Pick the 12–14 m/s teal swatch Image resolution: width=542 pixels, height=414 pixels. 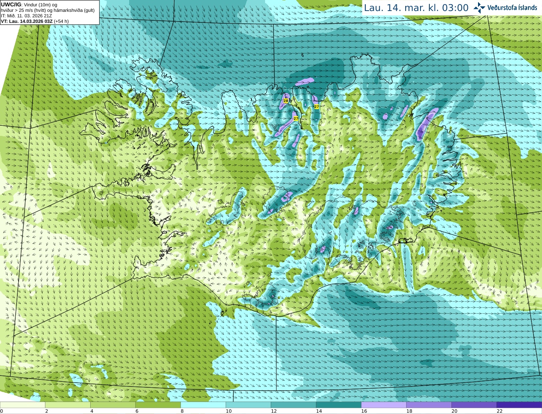[293, 405]
